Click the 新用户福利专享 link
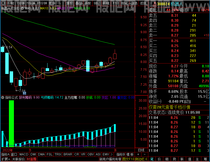Viewport: 210px width, 162px height. pyautogui.click(x=110, y=159)
